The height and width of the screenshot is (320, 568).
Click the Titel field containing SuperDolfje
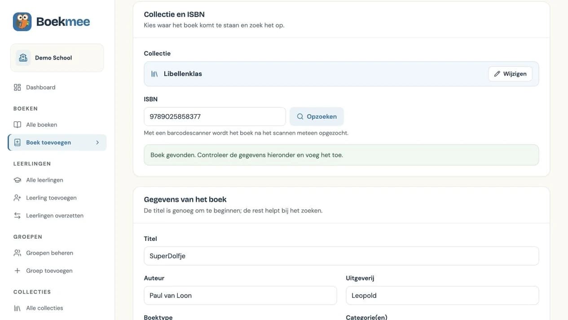click(341, 256)
